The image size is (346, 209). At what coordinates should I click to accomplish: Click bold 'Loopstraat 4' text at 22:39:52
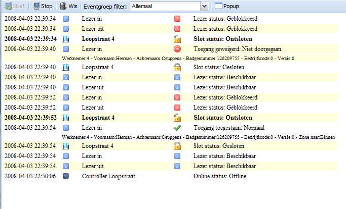click(x=98, y=118)
